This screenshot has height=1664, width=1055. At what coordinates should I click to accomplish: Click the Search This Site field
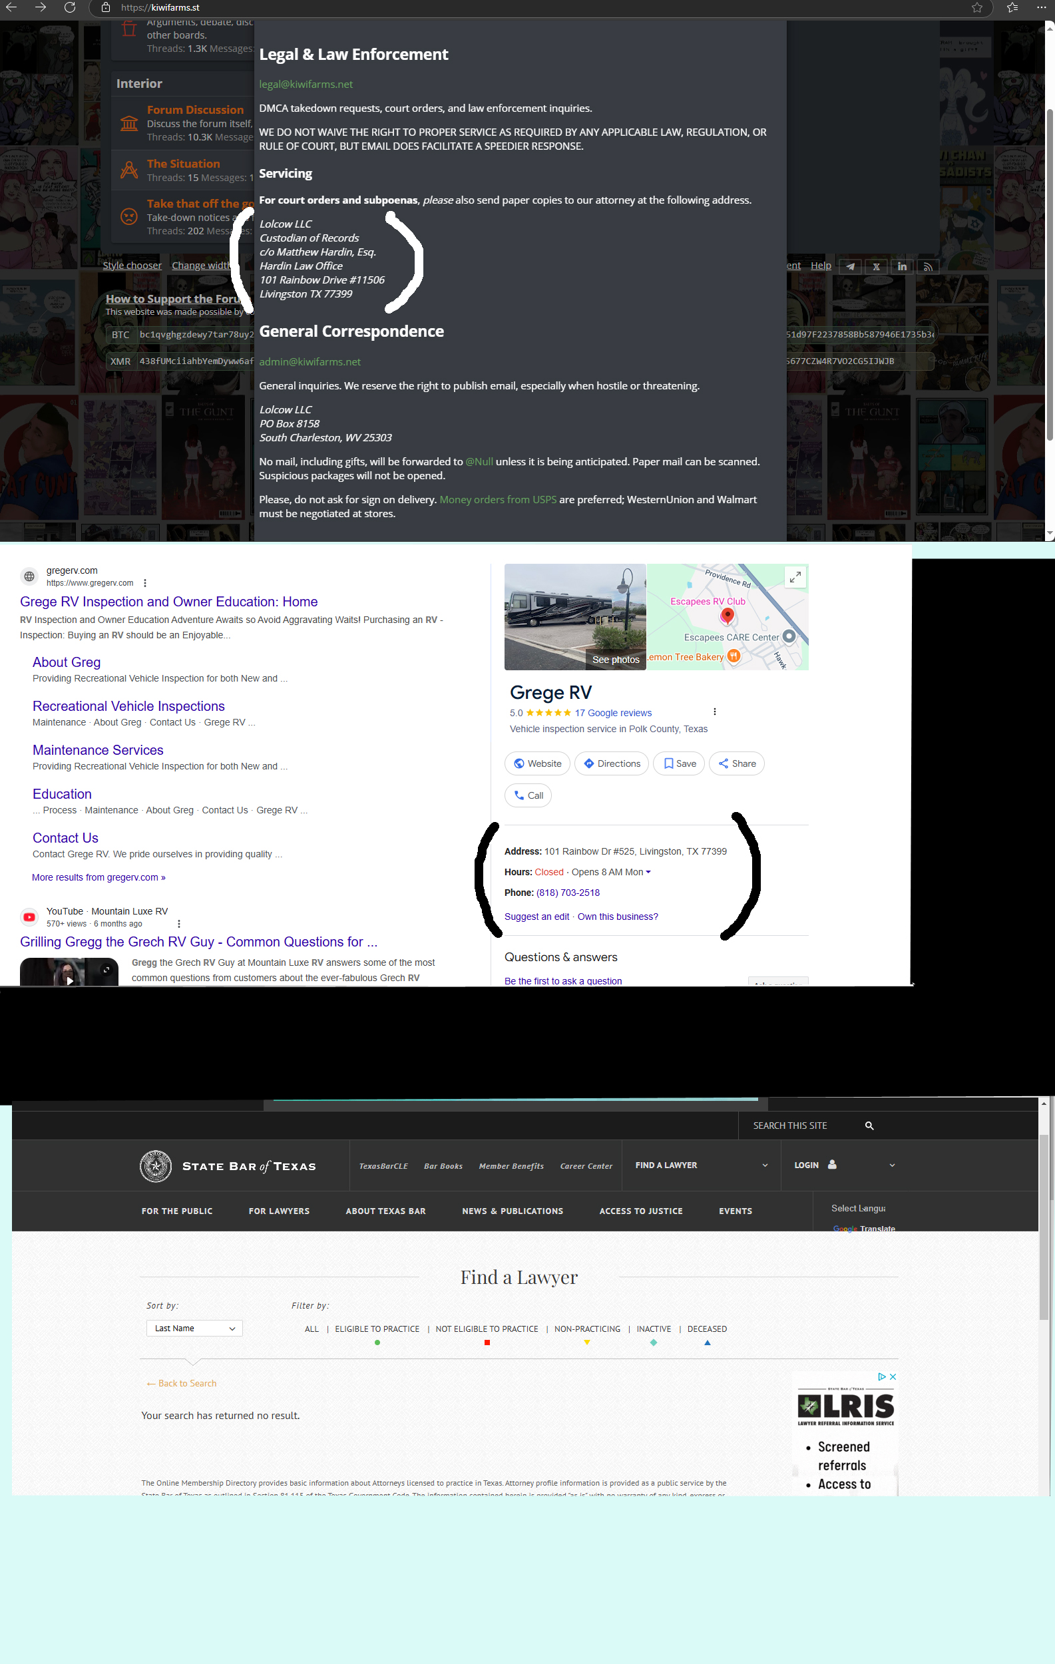click(801, 1126)
